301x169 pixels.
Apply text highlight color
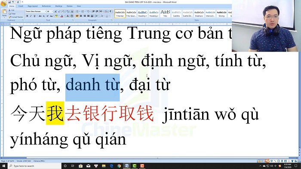(x=56, y=16)
